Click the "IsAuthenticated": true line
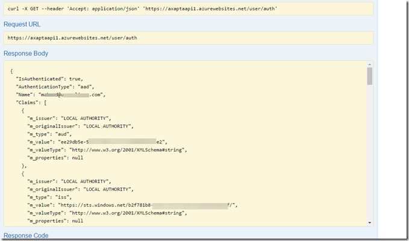 [x=49, y=79]
